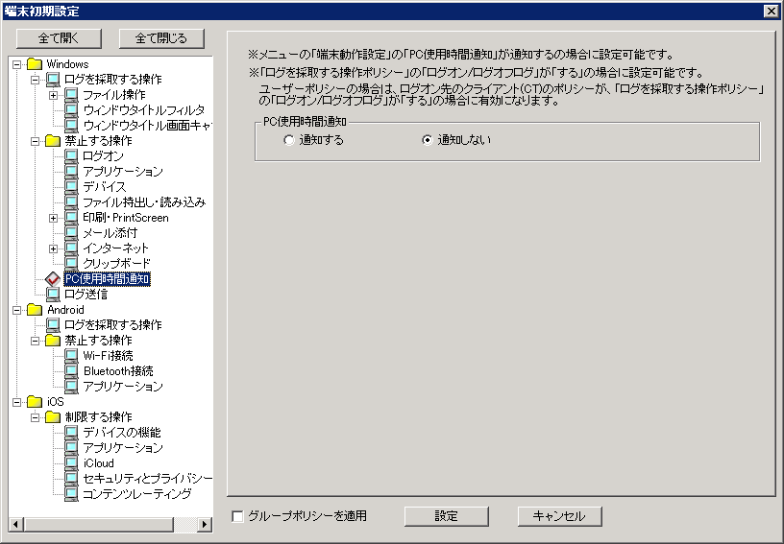Expand the 印刷・PrintScreen node
Image resolution: width=784 pixels, height=544 pixels.
coord(53,218)
